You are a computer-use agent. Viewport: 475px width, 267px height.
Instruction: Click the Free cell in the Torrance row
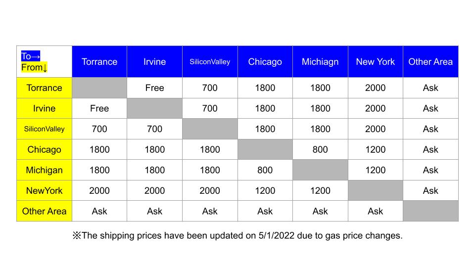154,88
